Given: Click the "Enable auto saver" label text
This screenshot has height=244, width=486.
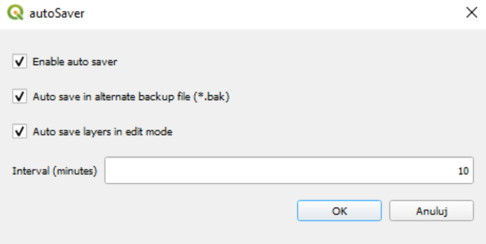Looking at the screenshot, I should [x=75, y=61].
